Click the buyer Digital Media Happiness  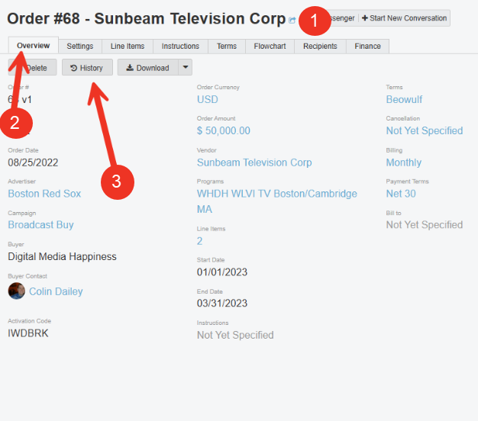(x=62, y=256)
